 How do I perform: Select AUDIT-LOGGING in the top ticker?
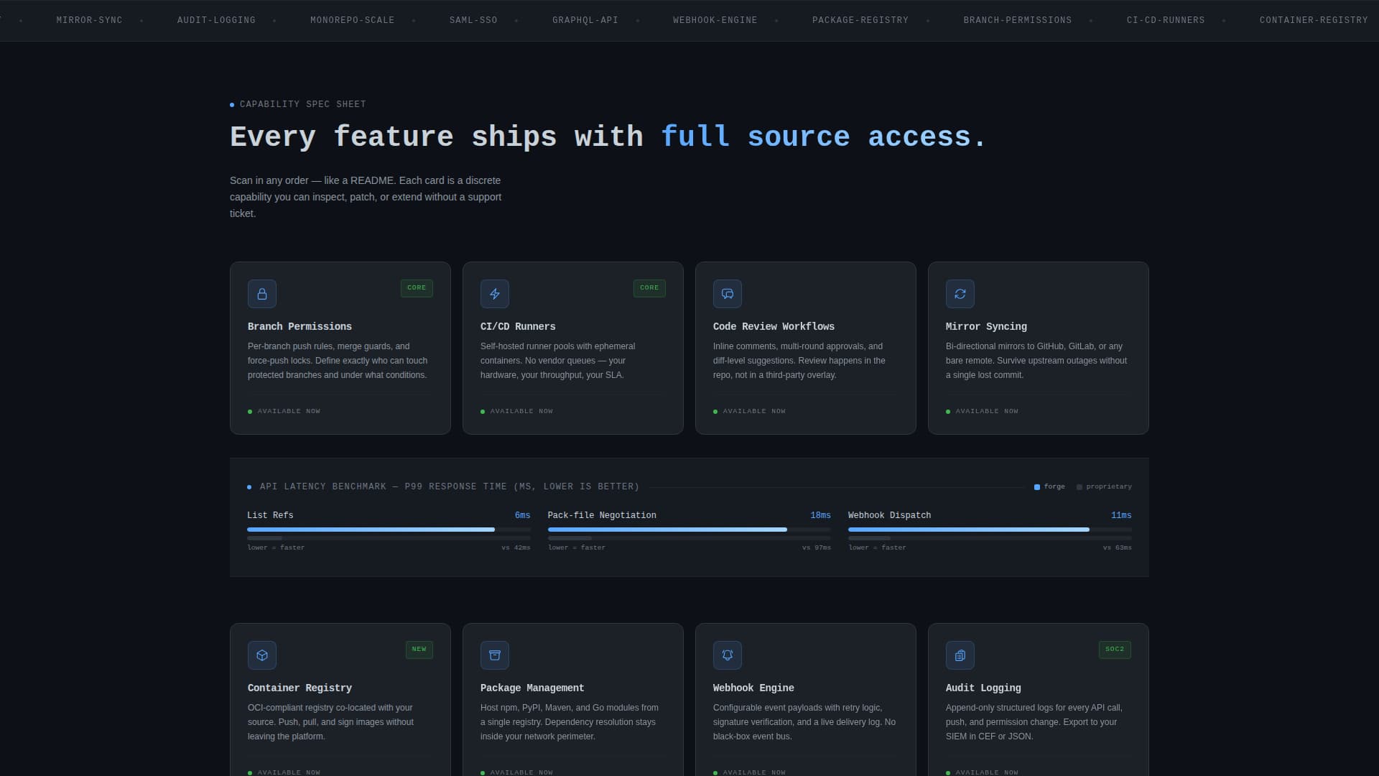coord(216,20)
